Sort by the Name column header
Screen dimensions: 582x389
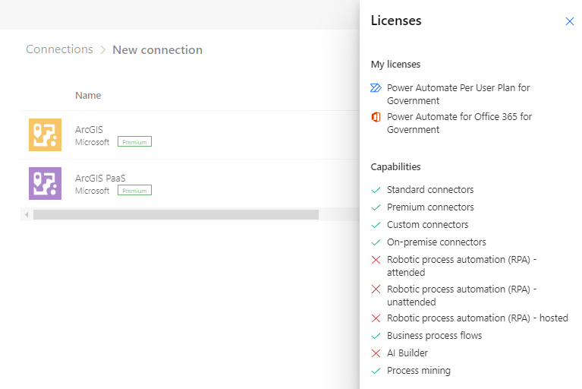click(x=88, y=96)
